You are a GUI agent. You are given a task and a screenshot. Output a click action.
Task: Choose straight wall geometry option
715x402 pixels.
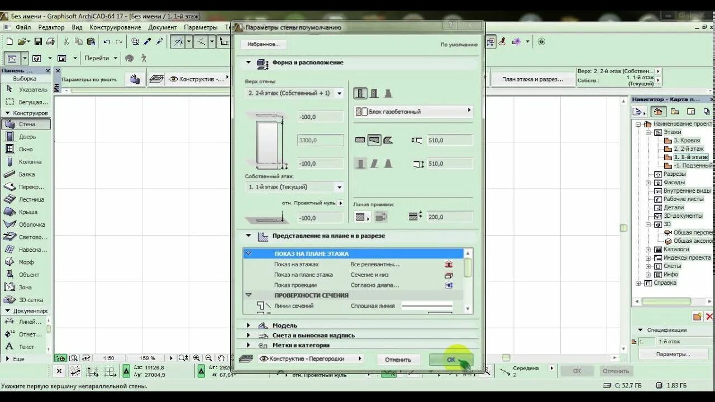[x=359, y=140]
